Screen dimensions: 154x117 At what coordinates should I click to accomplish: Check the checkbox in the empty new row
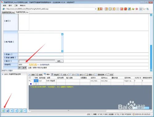coord(36,84)
